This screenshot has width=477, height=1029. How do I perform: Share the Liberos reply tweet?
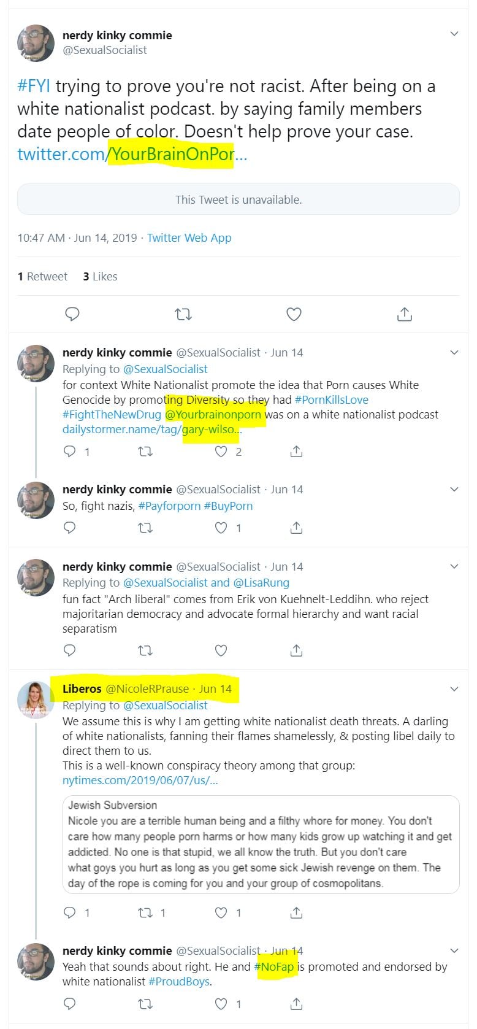(296, 912)
